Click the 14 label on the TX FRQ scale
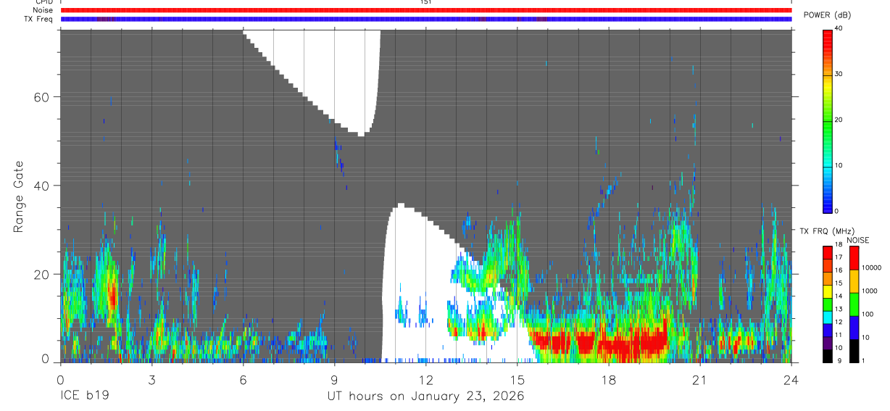The image size is (890, 411). click(839, 296)
